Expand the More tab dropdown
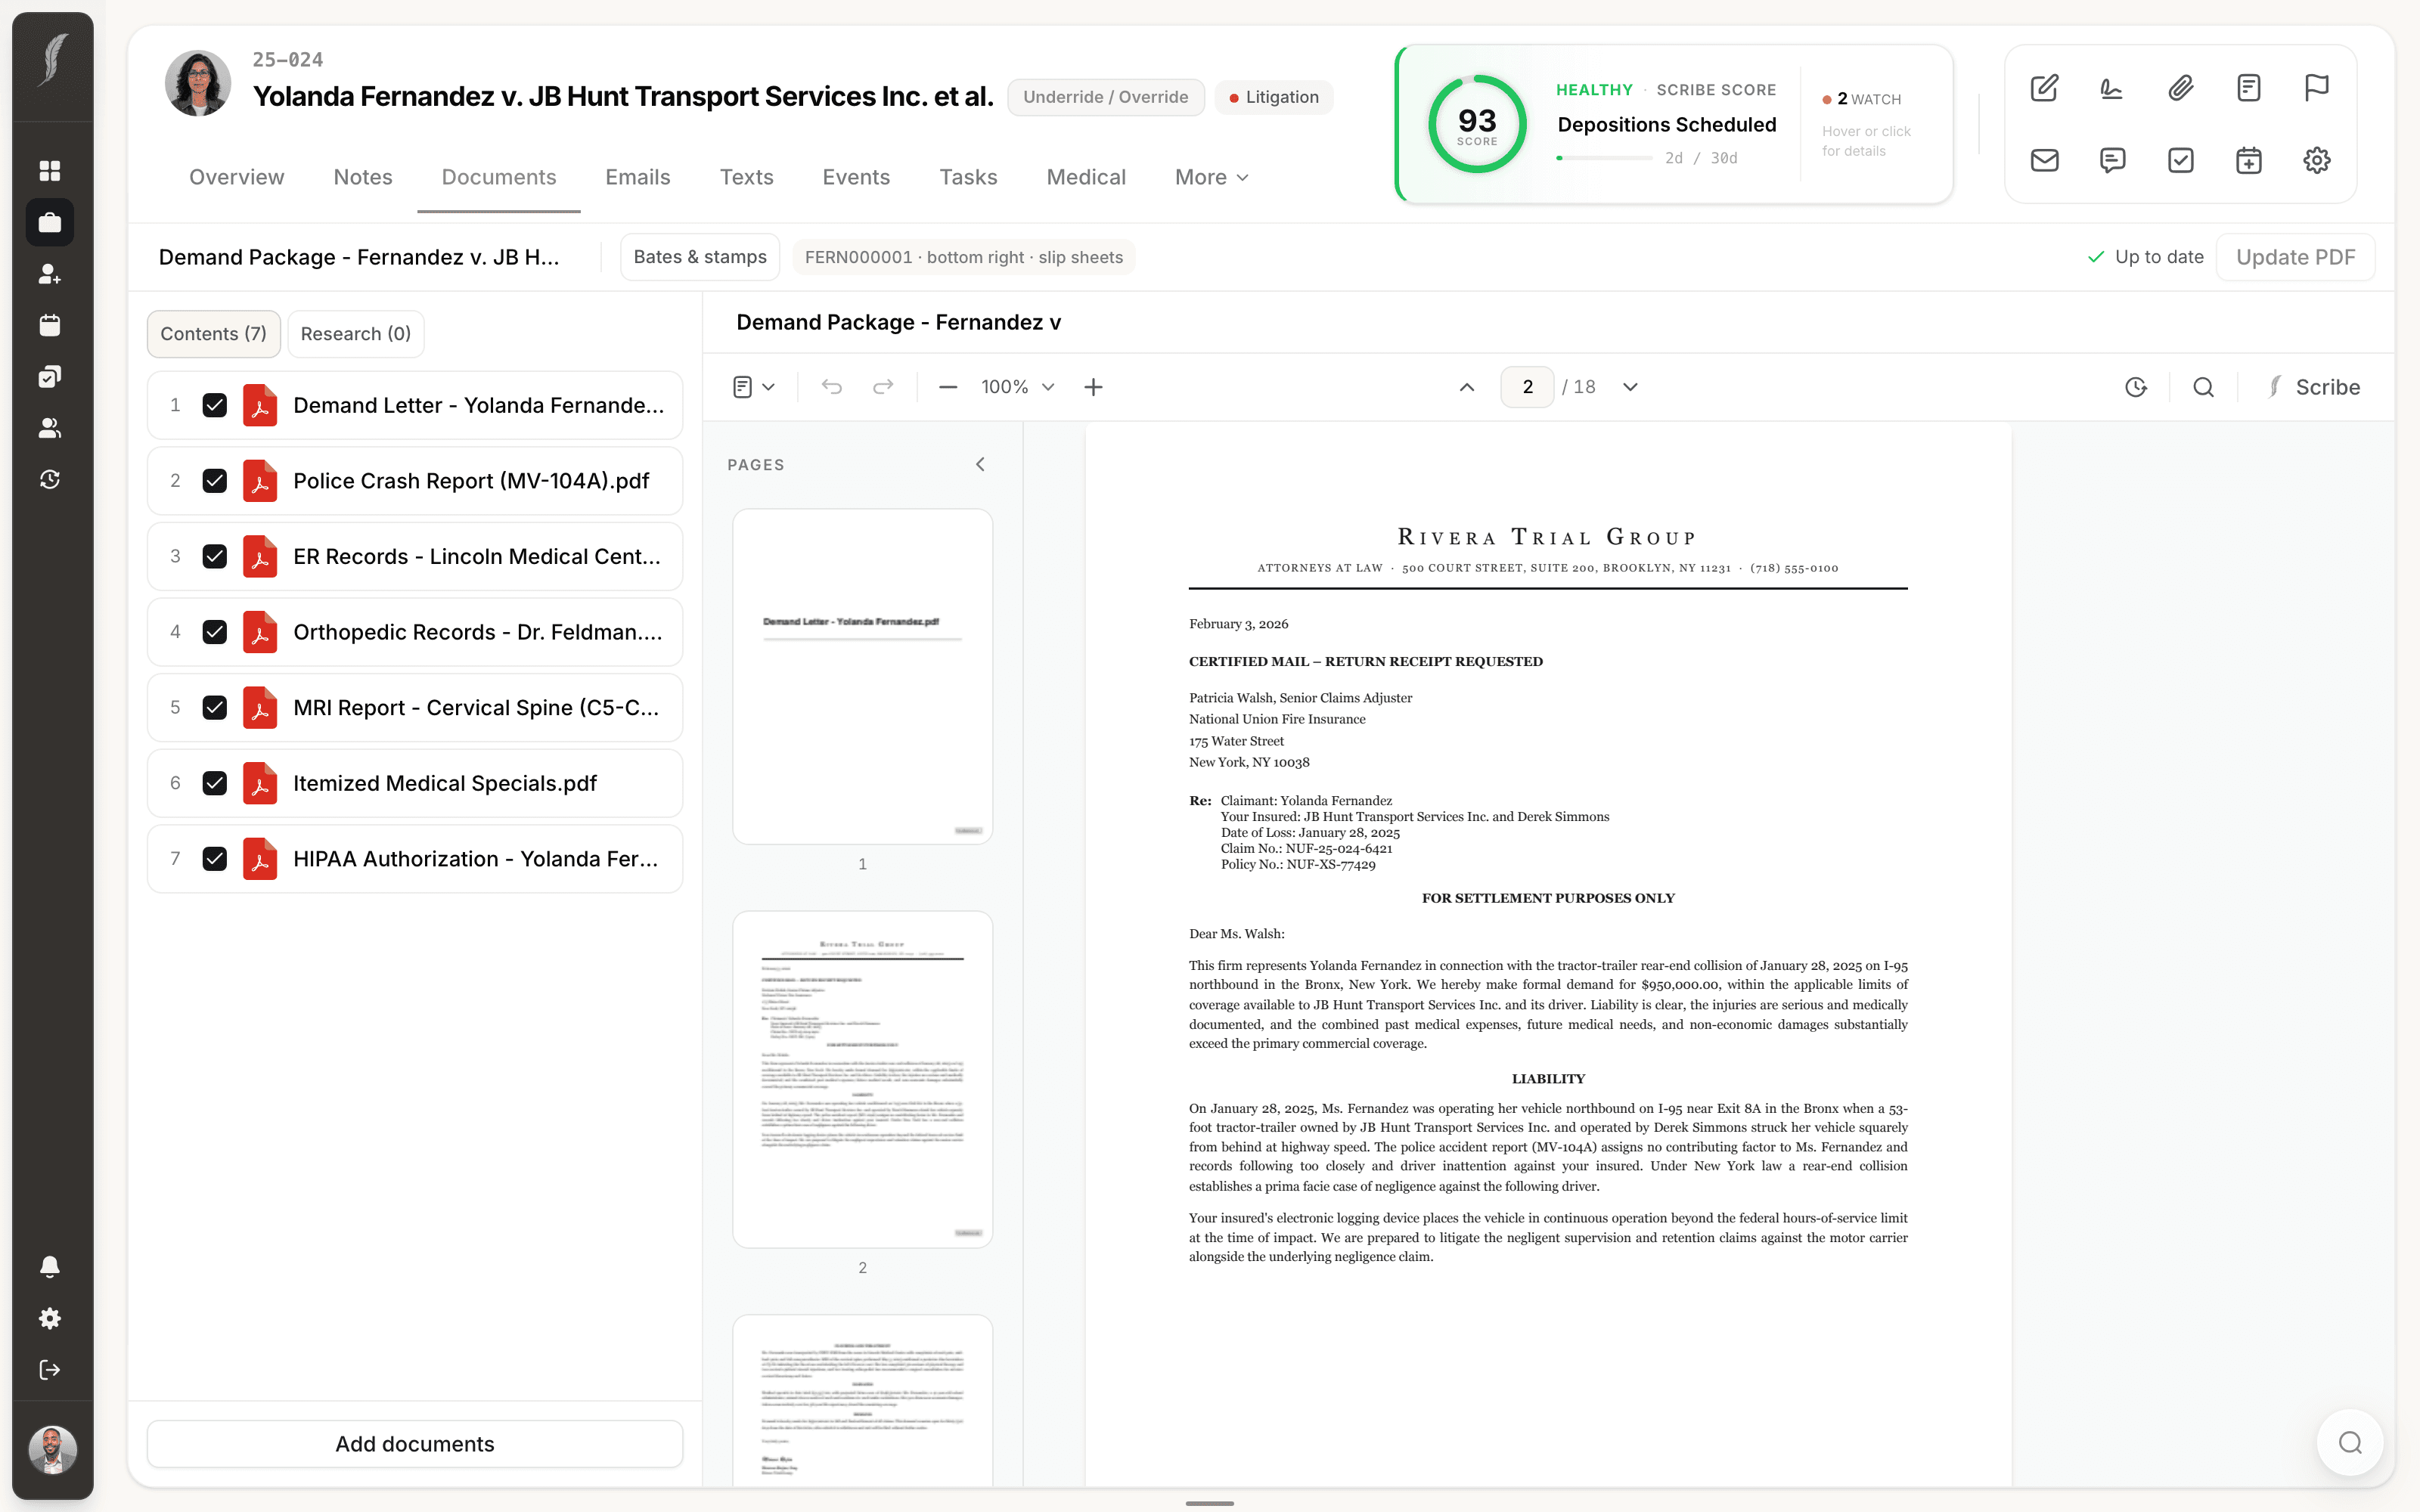 (x=1211, y=177)
